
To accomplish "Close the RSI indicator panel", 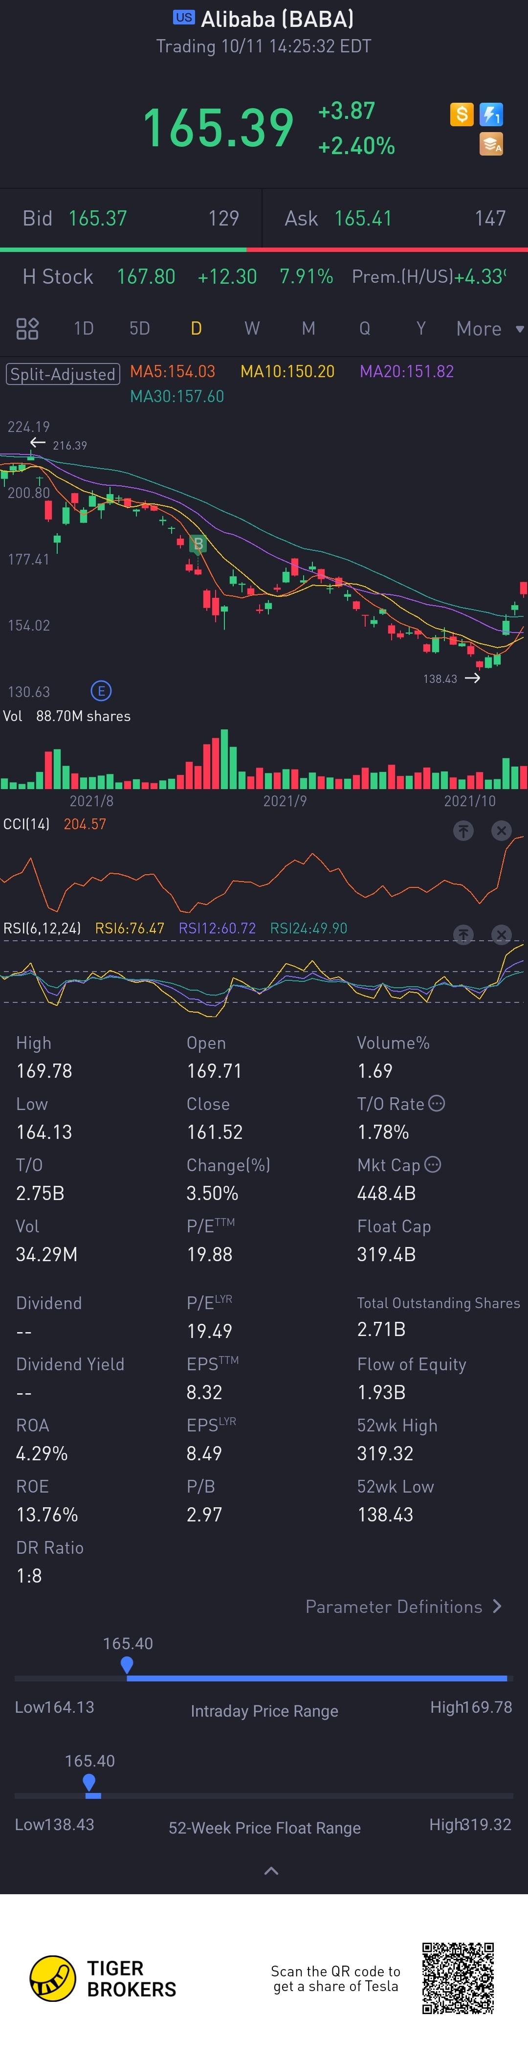I will [502, 934].
